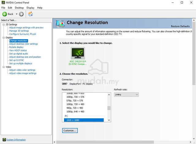
Task: Select 576p, 720 × 576 resolution
Action: click(x=75, y=101)
